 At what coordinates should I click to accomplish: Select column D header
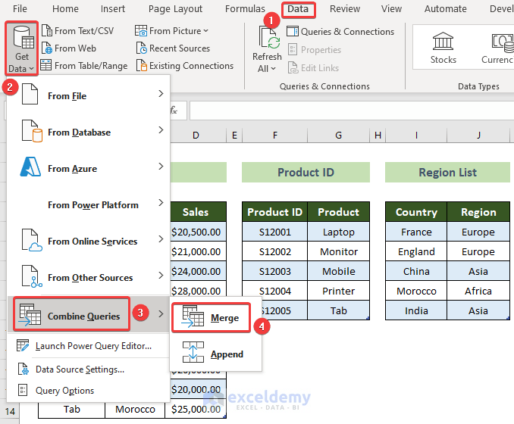click(x=196, y=136)
